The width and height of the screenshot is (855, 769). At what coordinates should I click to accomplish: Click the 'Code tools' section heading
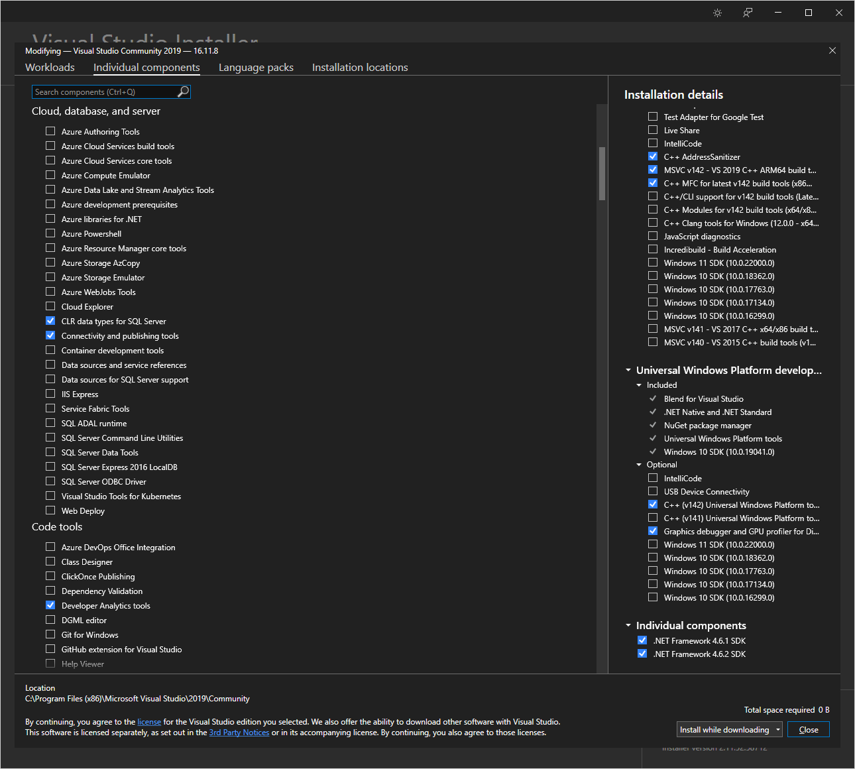(57, 527)
